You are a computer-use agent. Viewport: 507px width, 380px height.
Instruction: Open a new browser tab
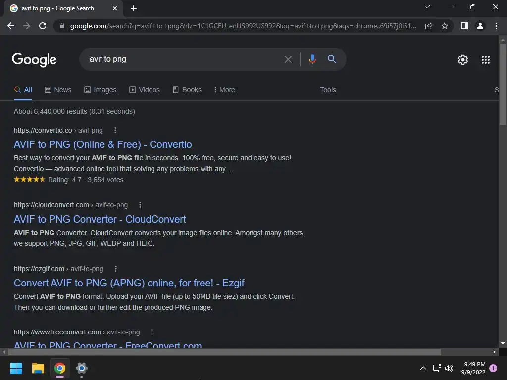[134, 9]
